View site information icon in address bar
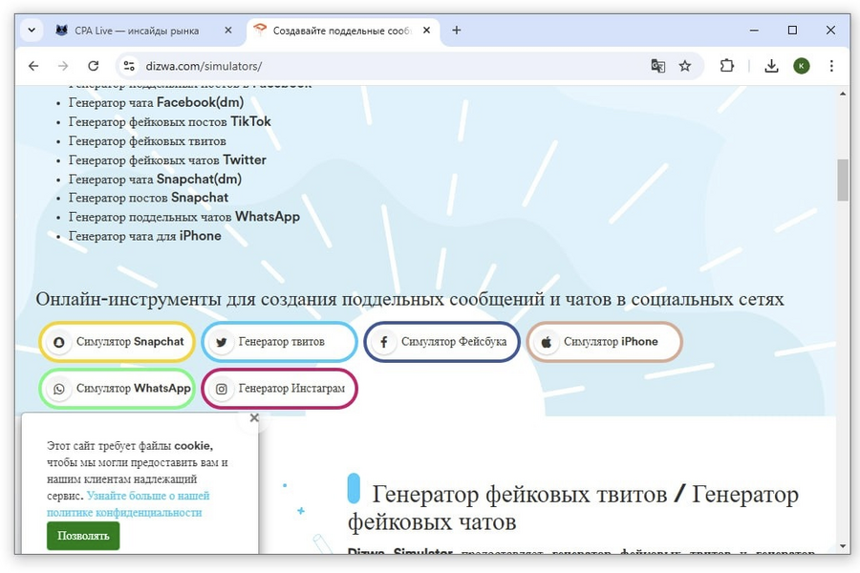This screenshot has height=573, width=860. click(129, 66)
